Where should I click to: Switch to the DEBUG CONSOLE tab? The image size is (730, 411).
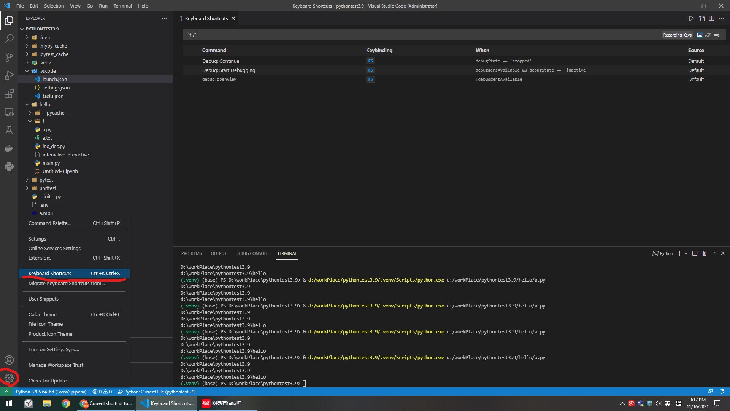tap(252, 253)
